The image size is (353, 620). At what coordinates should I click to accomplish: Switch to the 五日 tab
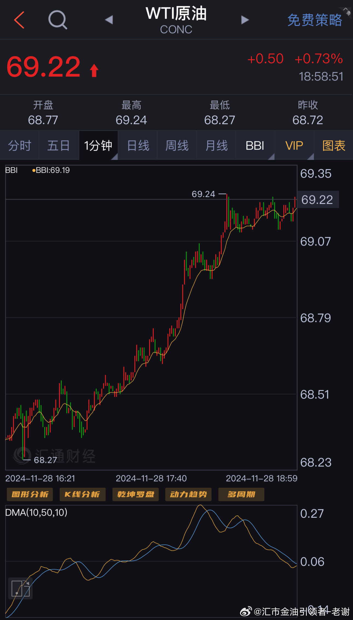pos(59,145)
